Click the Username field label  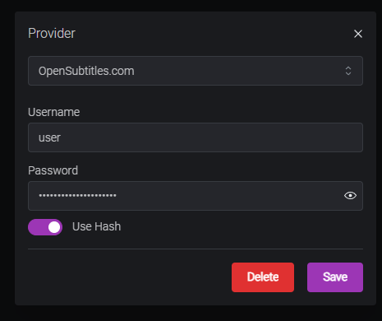54,112
